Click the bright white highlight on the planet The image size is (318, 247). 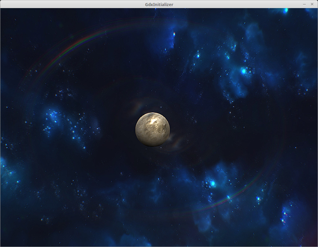[153, 121]
